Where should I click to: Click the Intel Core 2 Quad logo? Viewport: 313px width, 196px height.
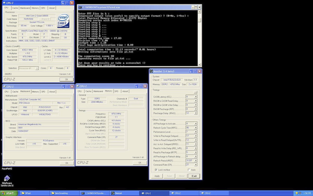click(x=64, y=20)
